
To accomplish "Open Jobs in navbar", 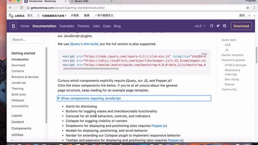I will 96,26.
